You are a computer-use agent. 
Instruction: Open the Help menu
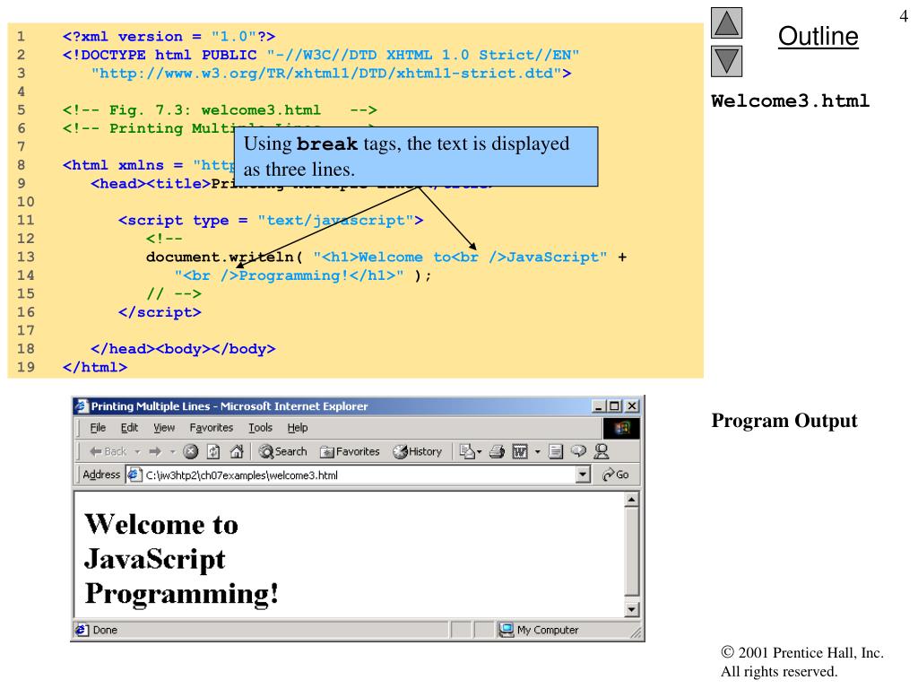[298, 428]
